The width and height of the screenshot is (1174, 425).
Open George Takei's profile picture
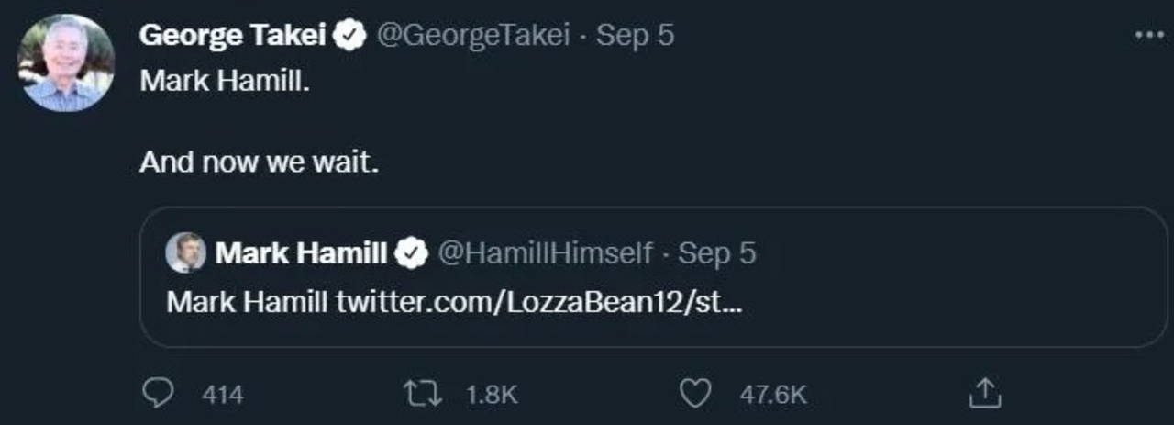click(66, 62)
